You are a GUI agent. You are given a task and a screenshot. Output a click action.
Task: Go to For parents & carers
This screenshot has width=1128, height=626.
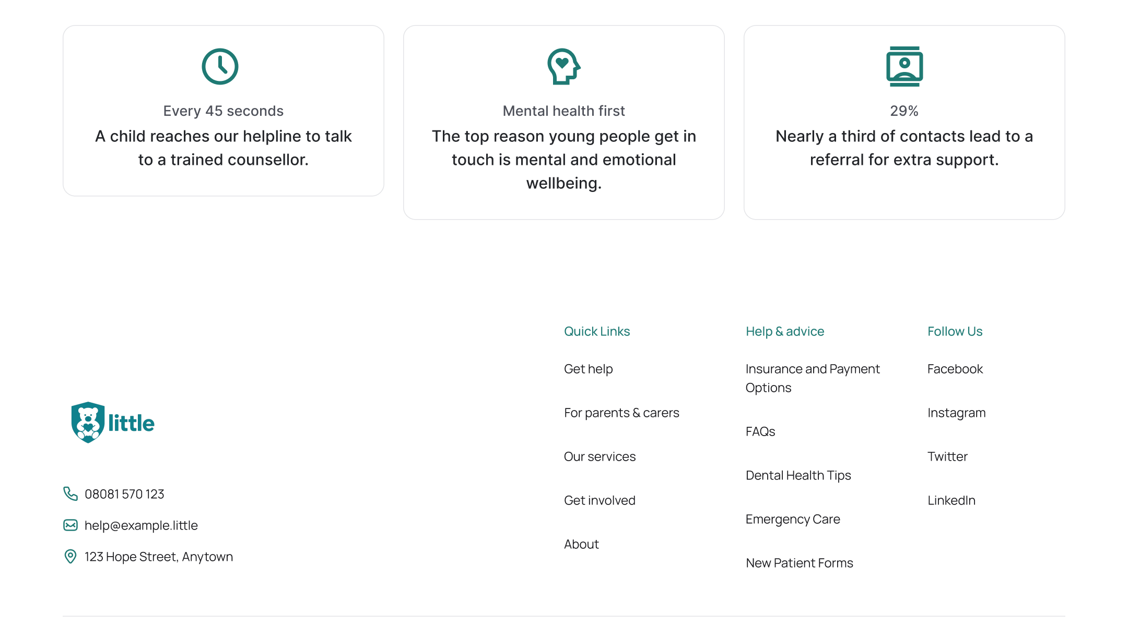tap(621, 413)
